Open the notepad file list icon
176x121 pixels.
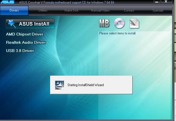(x=134, y=24)
